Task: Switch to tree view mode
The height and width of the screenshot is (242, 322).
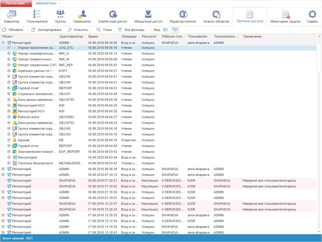Action: coord(175,30)
